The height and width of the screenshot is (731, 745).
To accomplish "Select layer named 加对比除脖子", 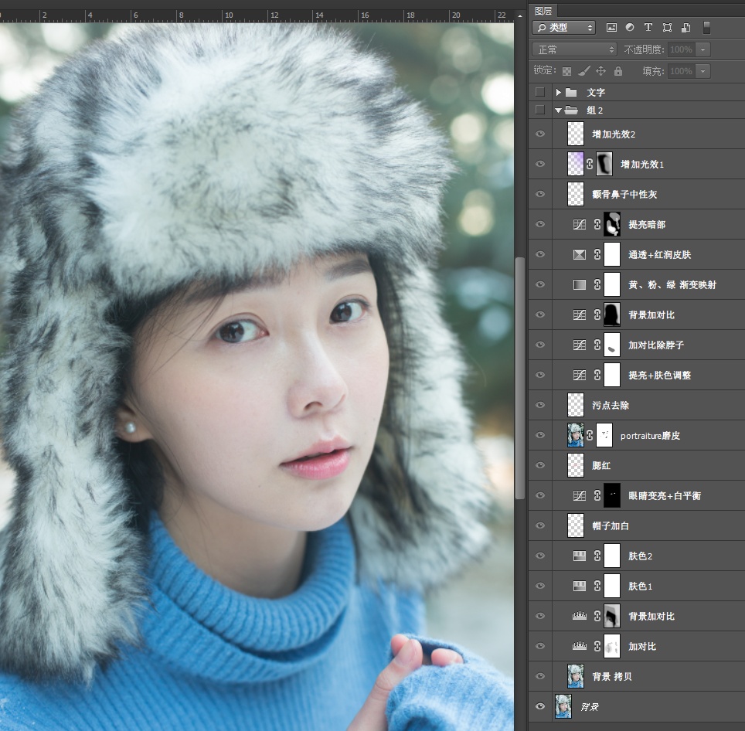I will [655, 345].
